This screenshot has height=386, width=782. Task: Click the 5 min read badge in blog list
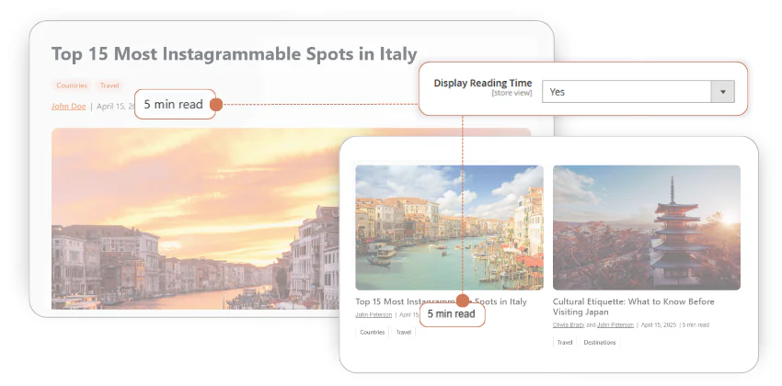[x=451, y=314]
